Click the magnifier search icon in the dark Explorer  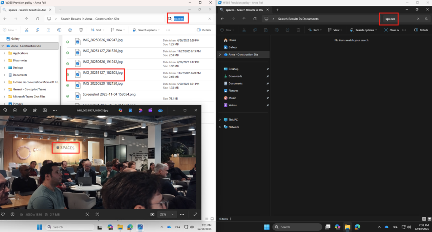426,19
